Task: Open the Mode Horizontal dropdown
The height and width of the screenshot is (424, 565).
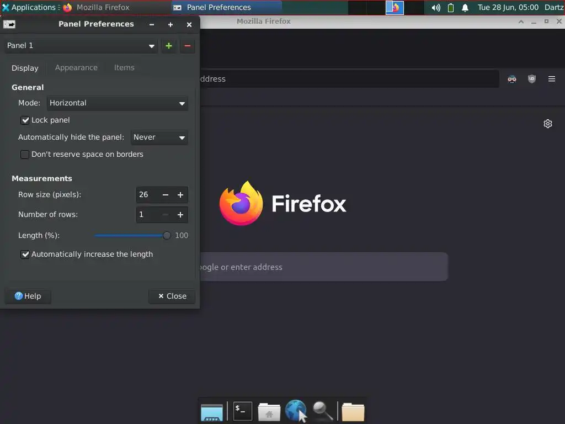Action: (x=118, y=103)
